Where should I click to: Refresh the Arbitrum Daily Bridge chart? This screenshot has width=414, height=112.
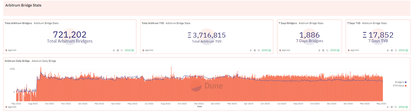[x=396, y=107]
